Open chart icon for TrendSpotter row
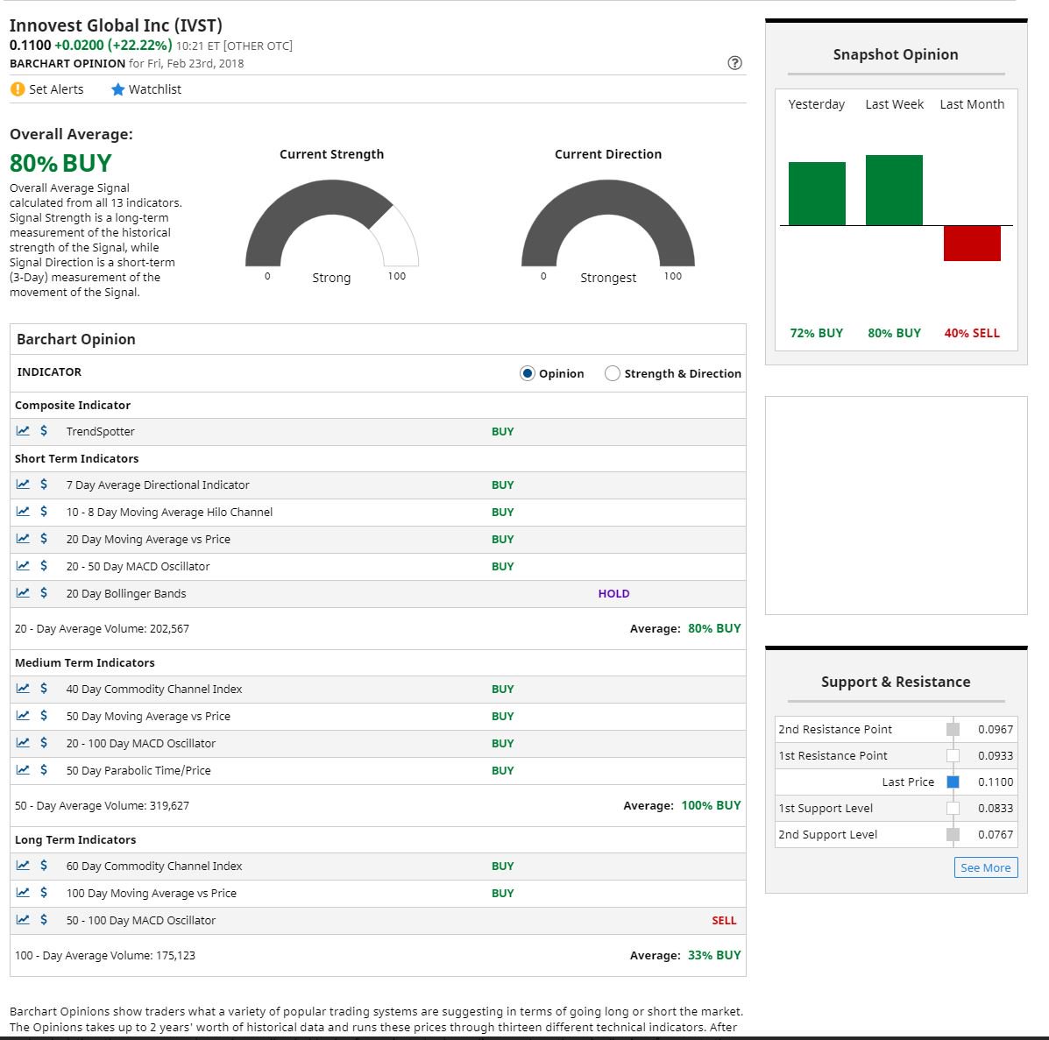The height and width of the screenshot is (1040, 1049). click(x=23, y=431)
